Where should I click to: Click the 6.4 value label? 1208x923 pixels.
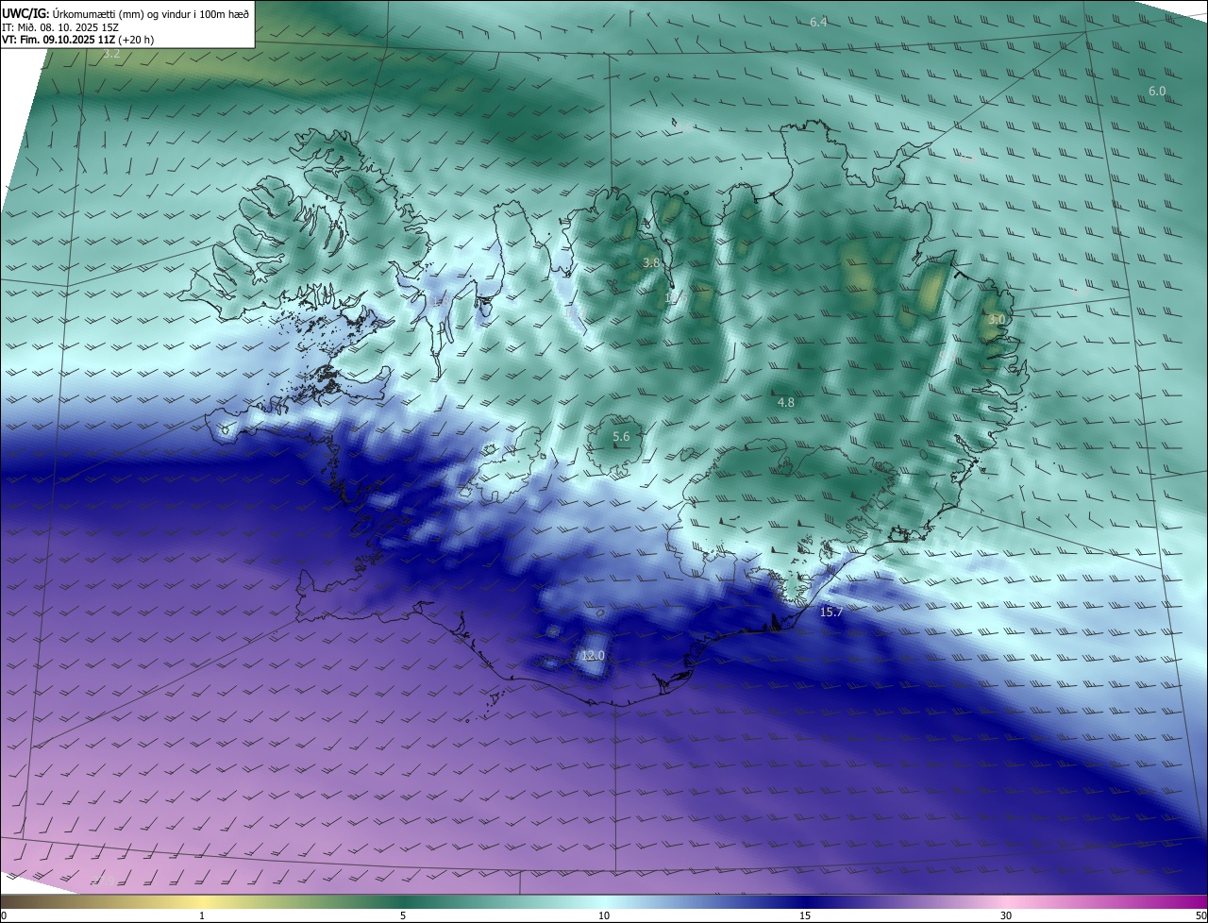pos(818,22)
